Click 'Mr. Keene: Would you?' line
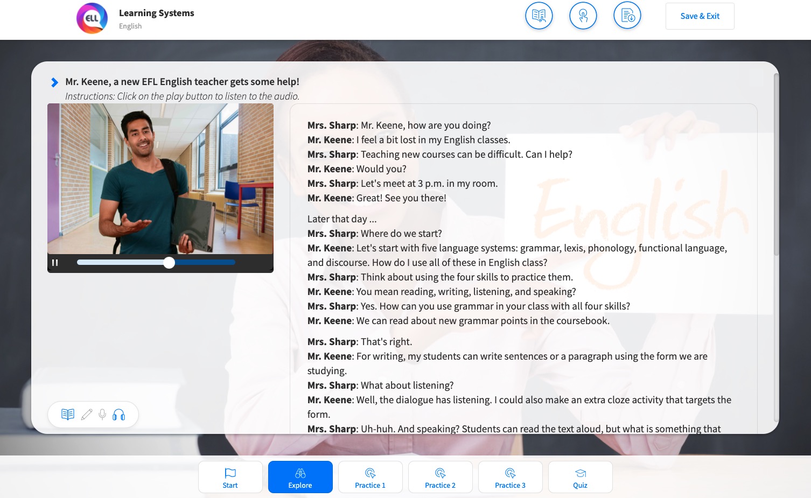 pyautogui.click(x=357, y=169)
